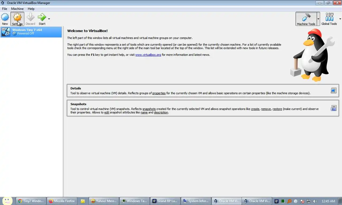Switch to Mozilla Firefox in the taskbar
This screenshot has height=205, width=342.
62,201
